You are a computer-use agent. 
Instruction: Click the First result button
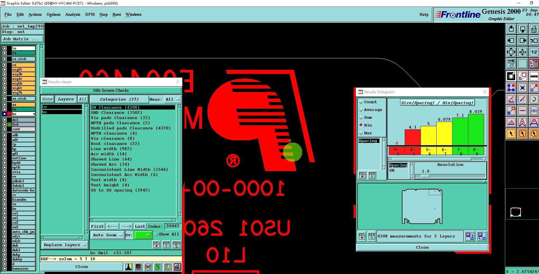97,227
